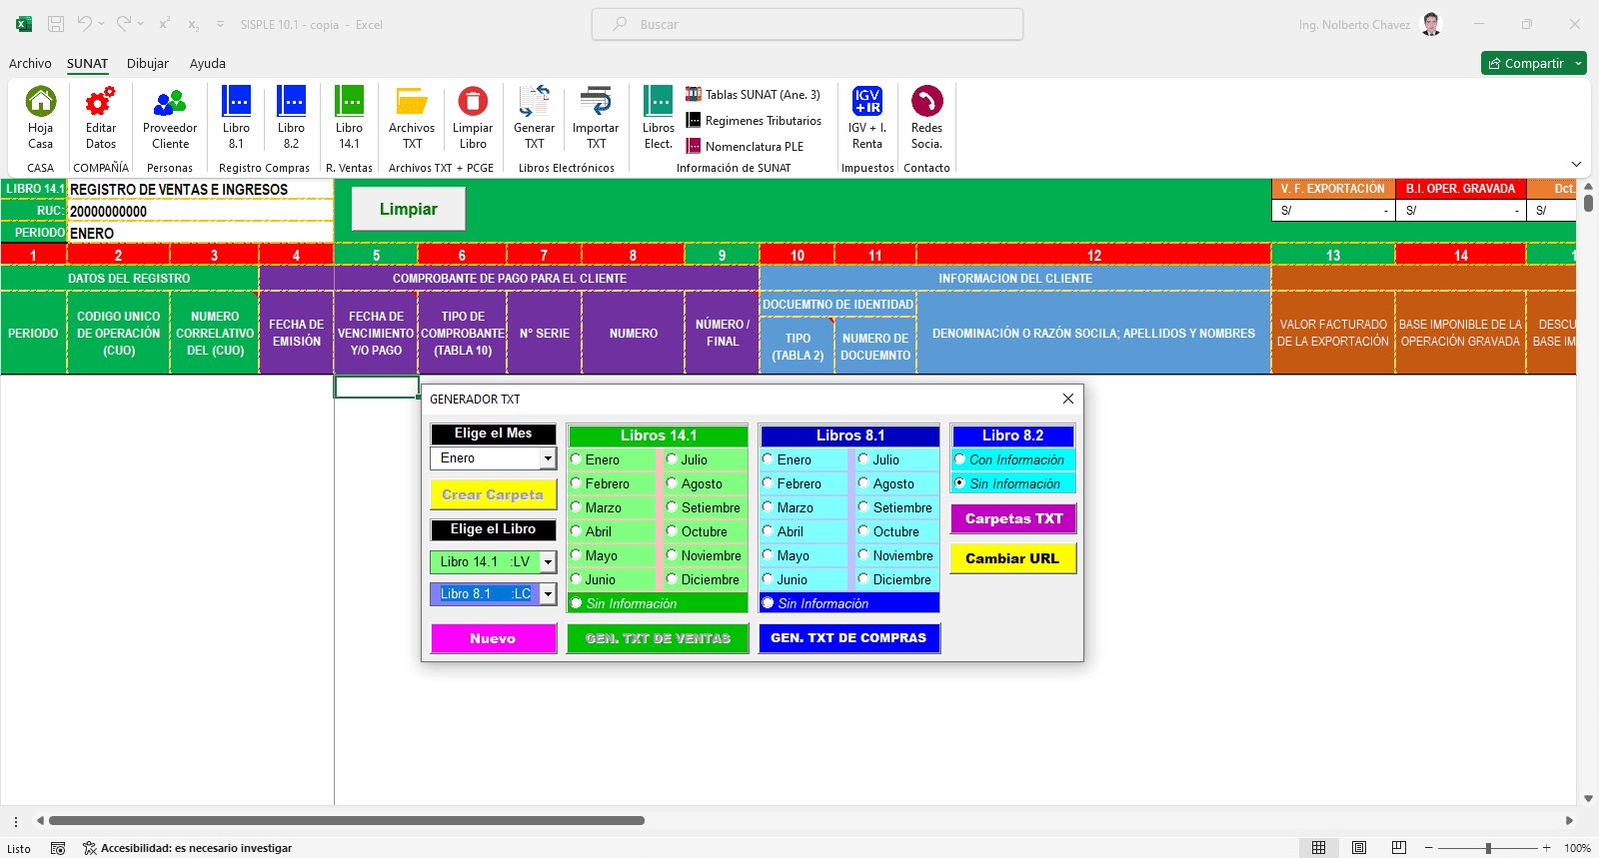Open the Libro 8.2 ribbon icon
Screen dimensions: 1599x858
click(x=291, y=102)
